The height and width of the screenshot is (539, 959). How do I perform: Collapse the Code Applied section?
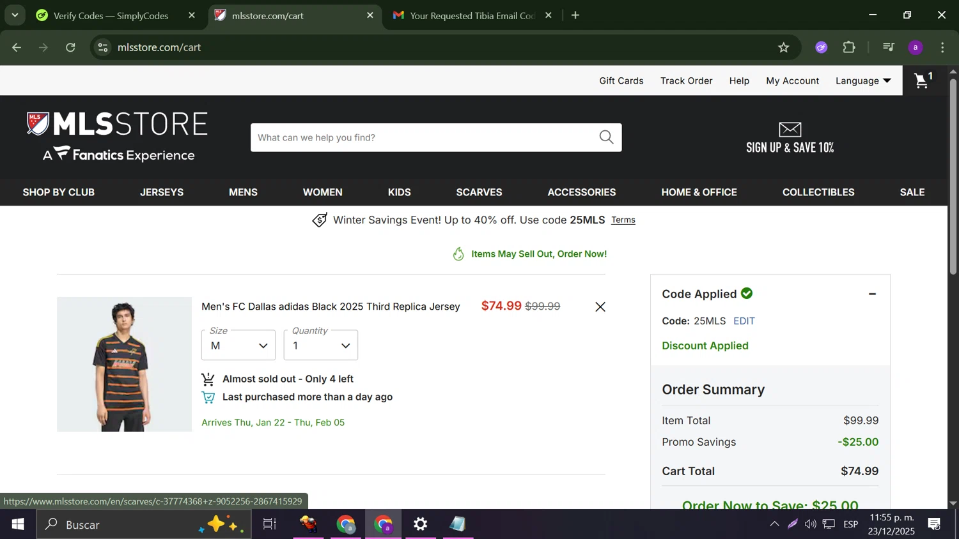point(872,294)
